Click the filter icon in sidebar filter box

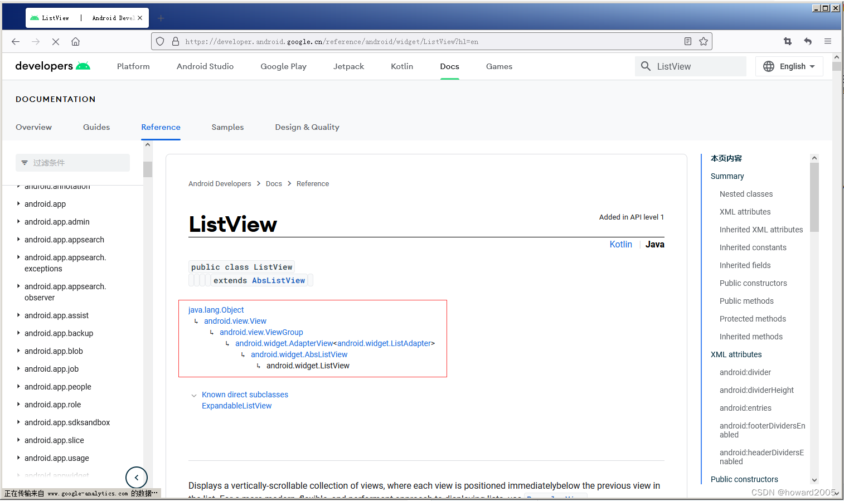(25, 163)
